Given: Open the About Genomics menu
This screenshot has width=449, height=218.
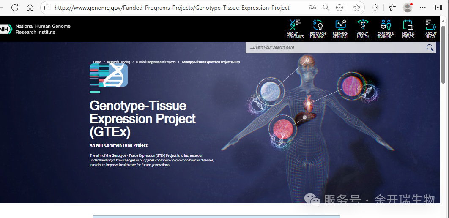Looking at the screenshot, I should point(295,29).
